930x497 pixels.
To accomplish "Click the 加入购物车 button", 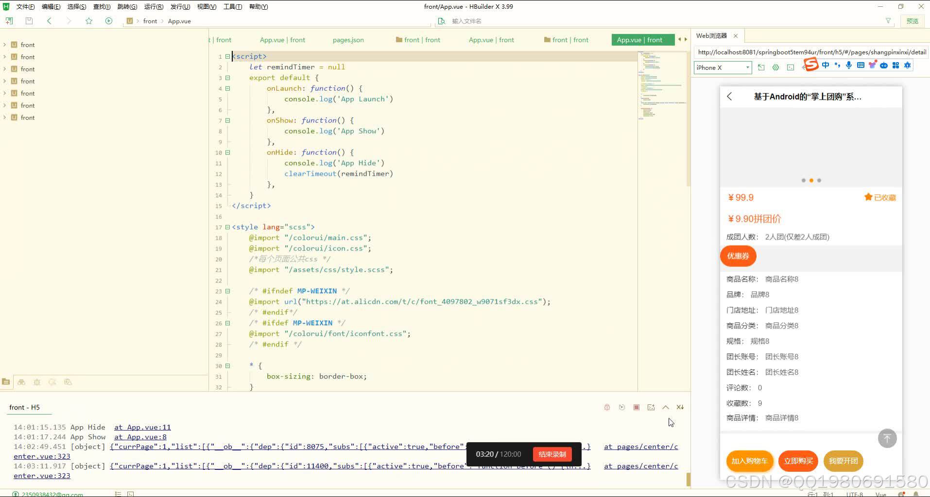I will coord(749,461).
